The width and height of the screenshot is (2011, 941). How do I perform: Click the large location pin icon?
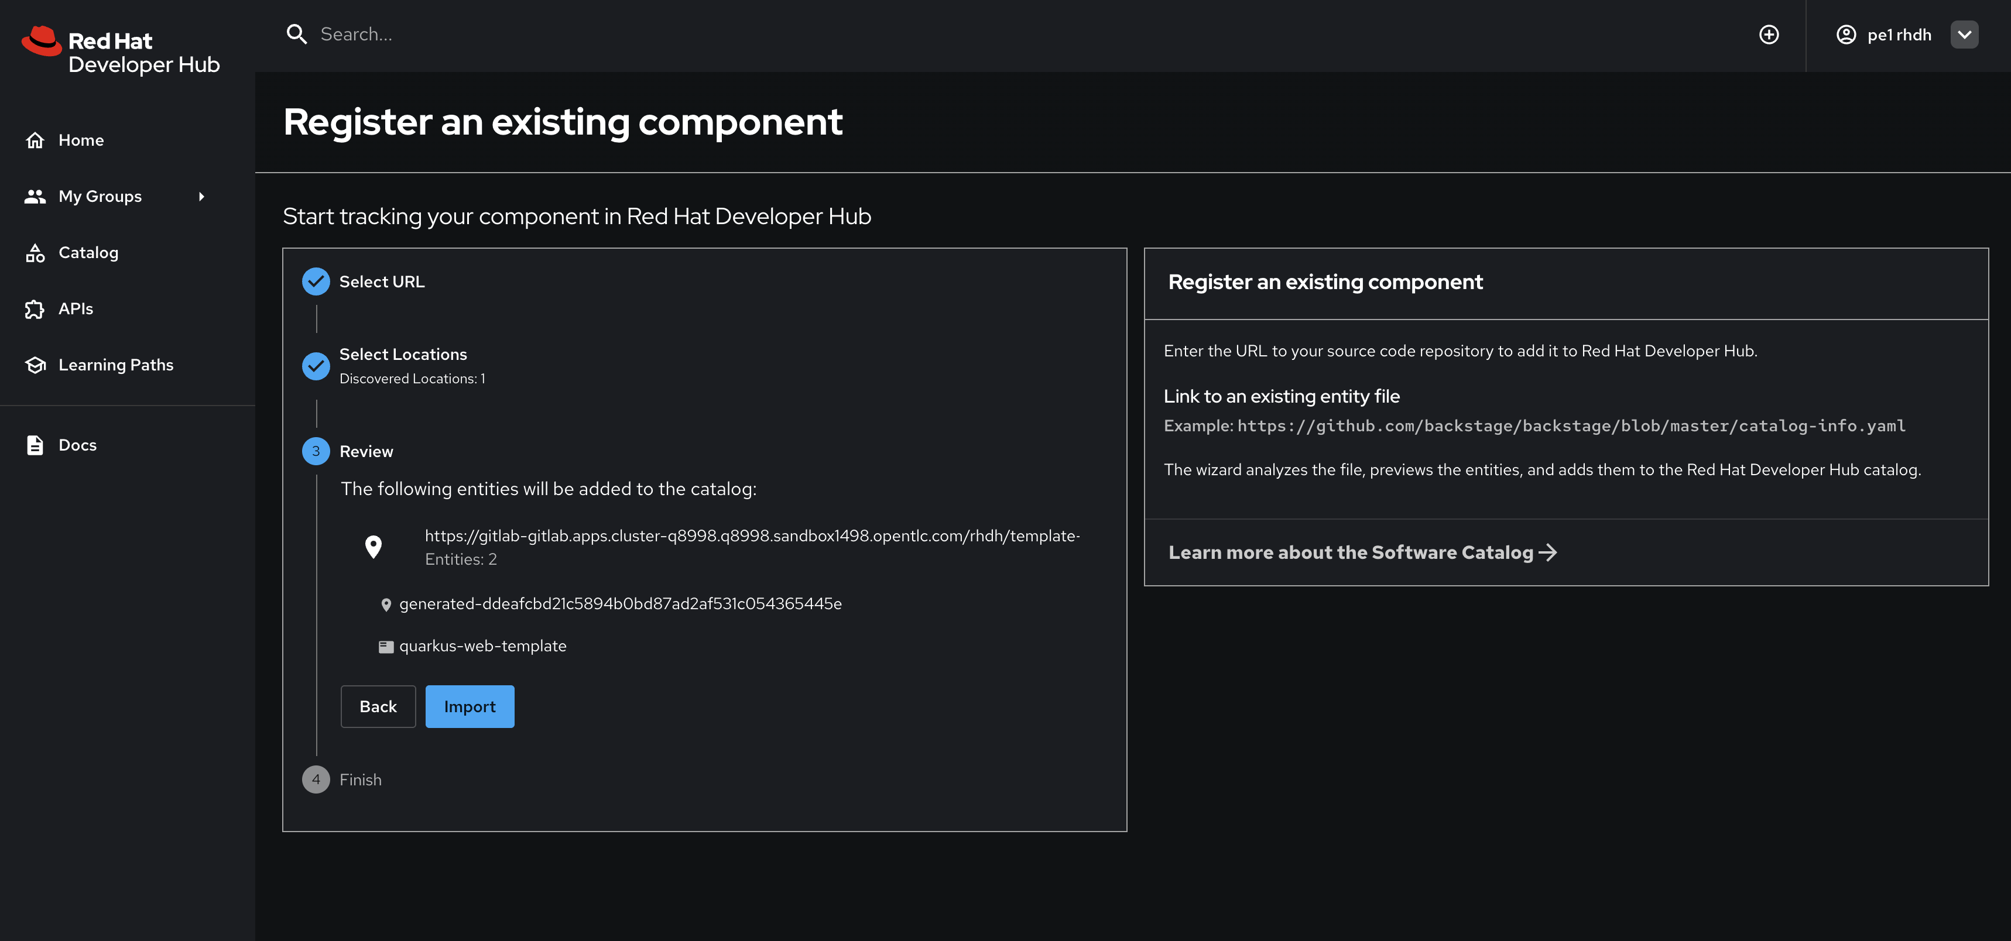tap(373, 547)
